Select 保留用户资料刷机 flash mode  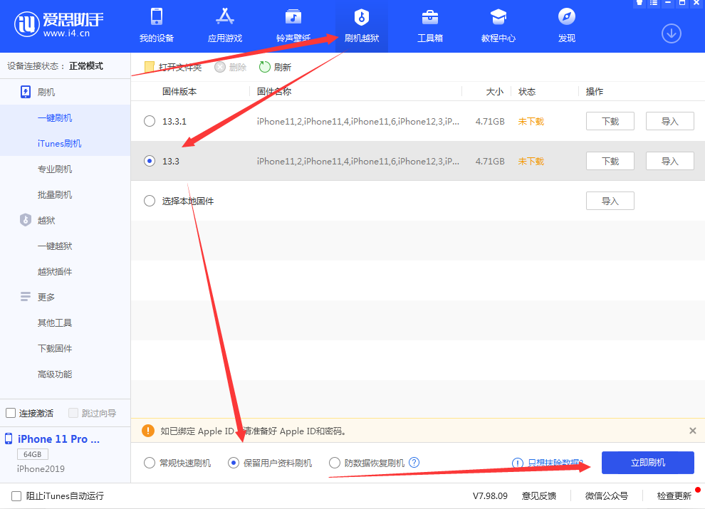(234, 463)
